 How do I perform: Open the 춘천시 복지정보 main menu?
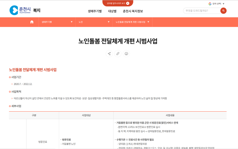coord(133,11)
